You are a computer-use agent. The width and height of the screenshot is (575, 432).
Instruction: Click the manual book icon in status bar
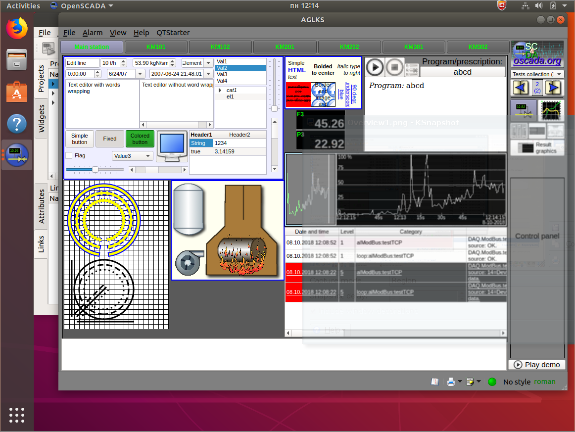coord(435,382)
